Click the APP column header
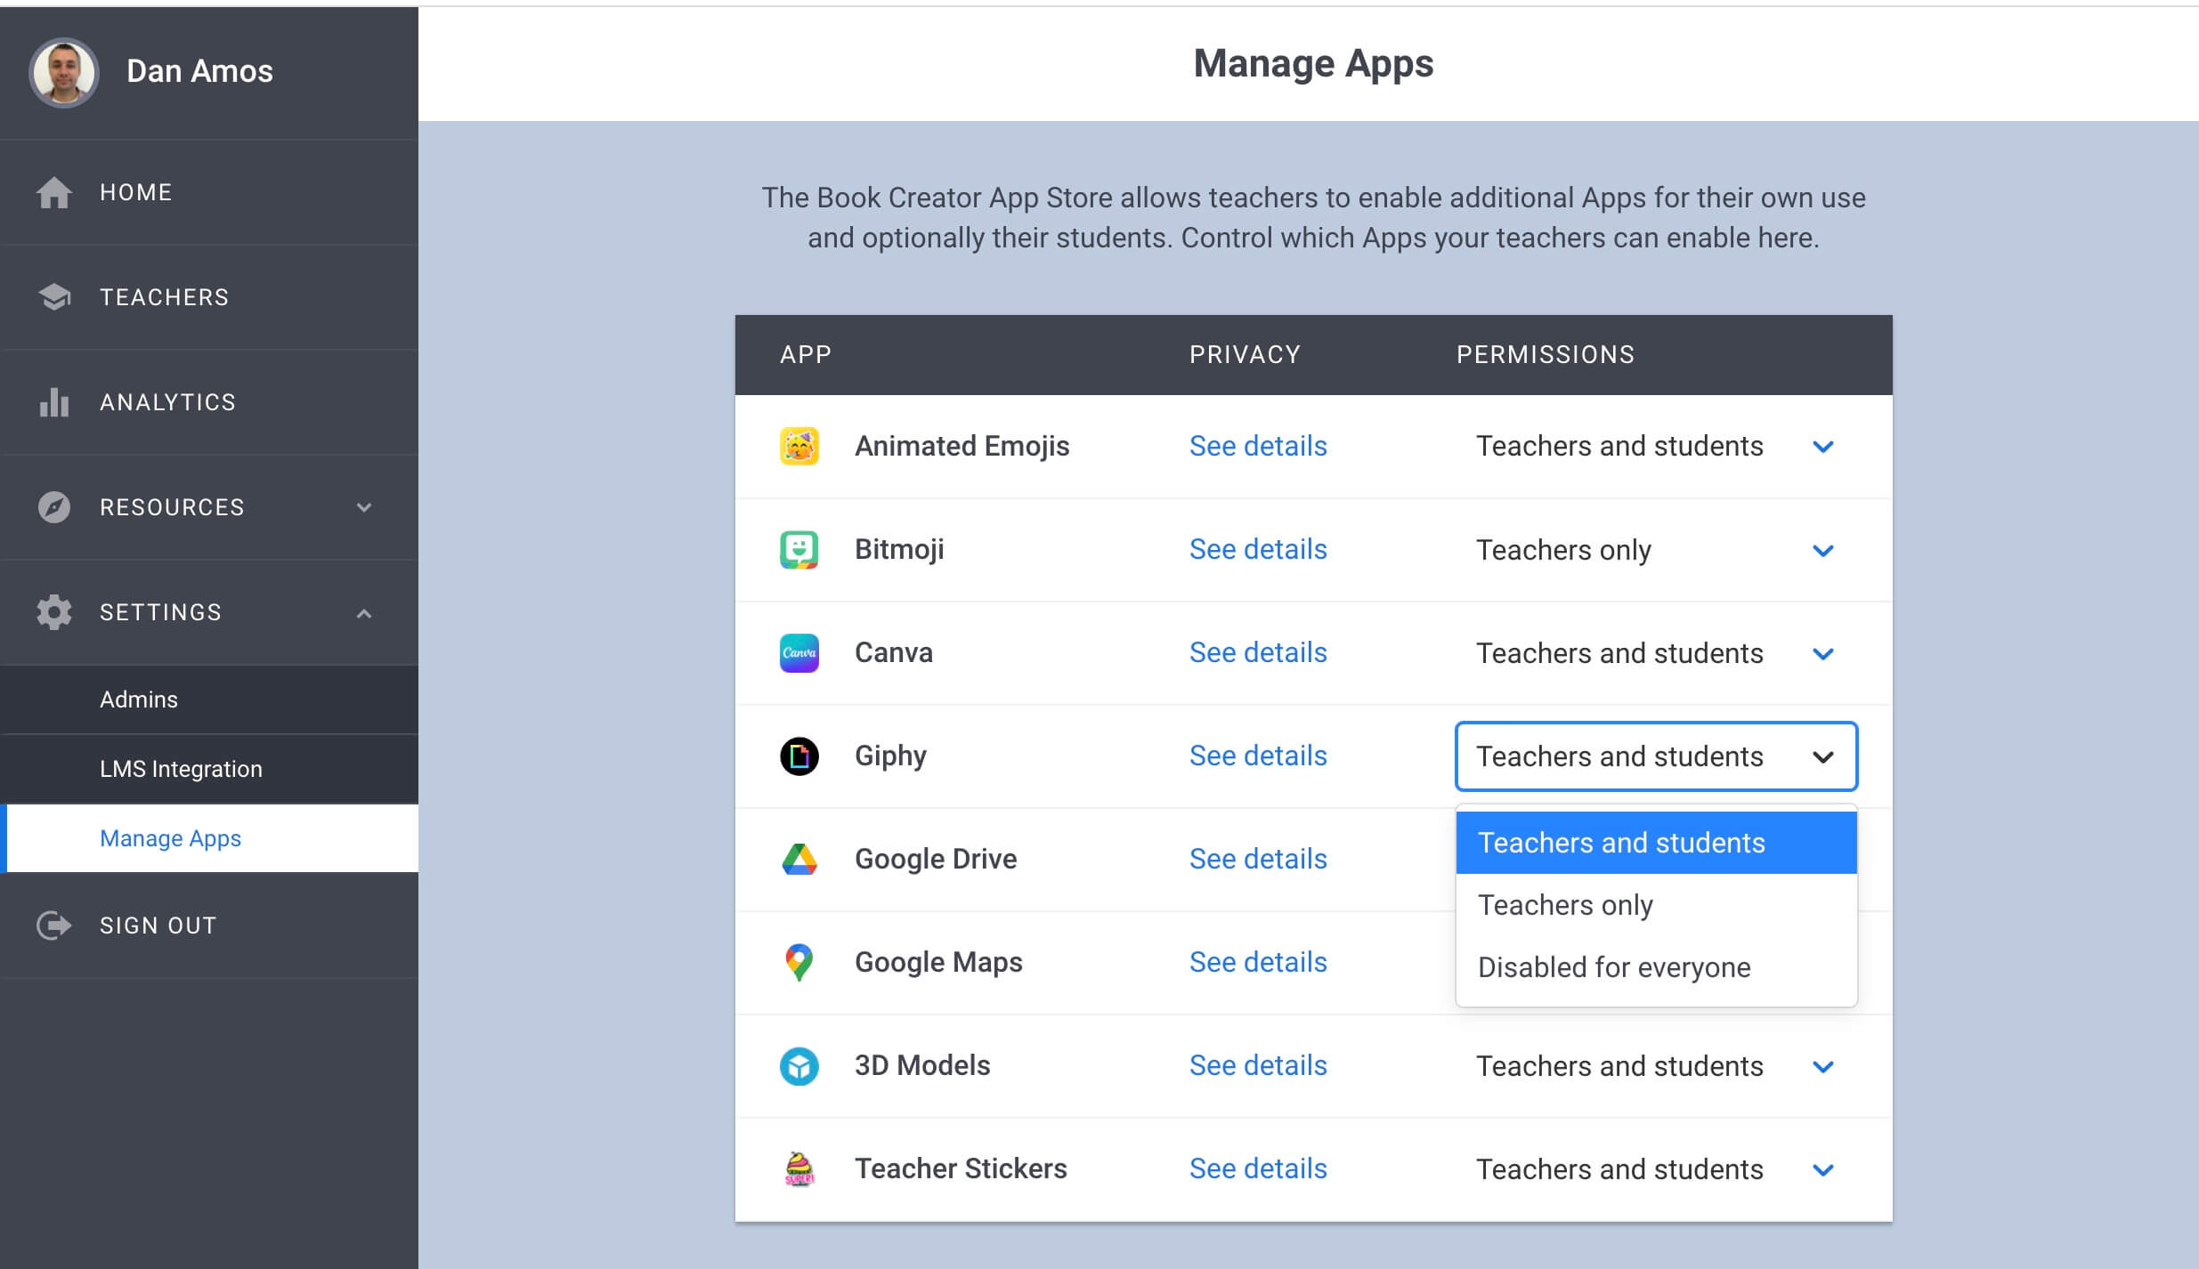2199x1269 pixels. tap(806, 355)
